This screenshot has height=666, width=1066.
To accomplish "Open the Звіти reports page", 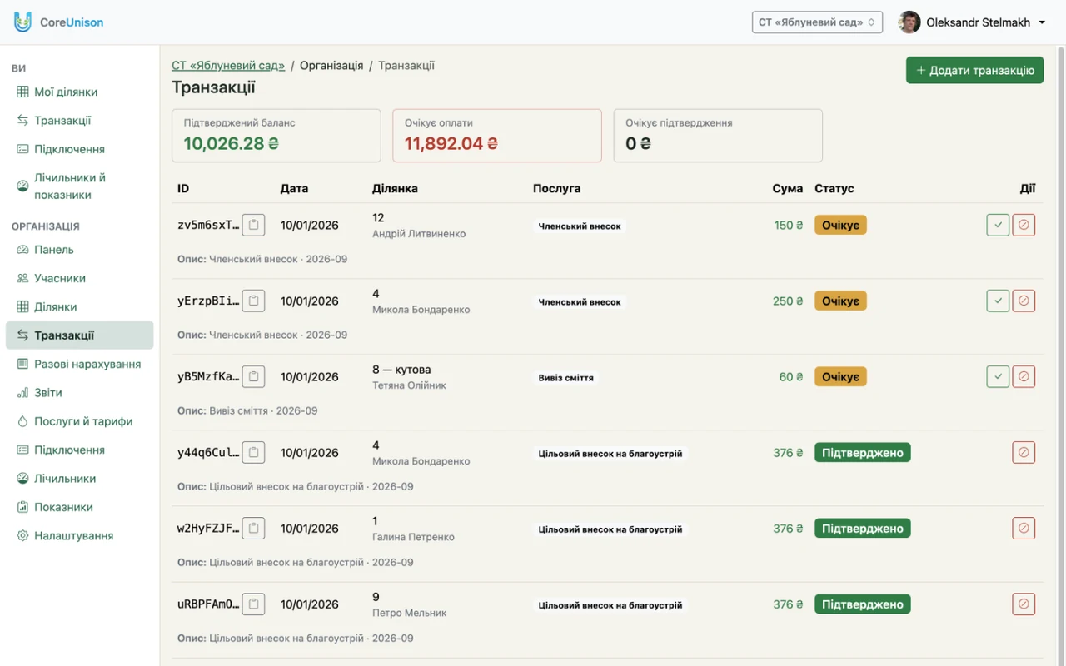I will pos(80,393).
